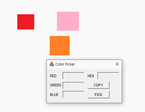The width and height of the screenshot is (145, 112).
Task: Click the COPY button
Action: tap(99, 85)
